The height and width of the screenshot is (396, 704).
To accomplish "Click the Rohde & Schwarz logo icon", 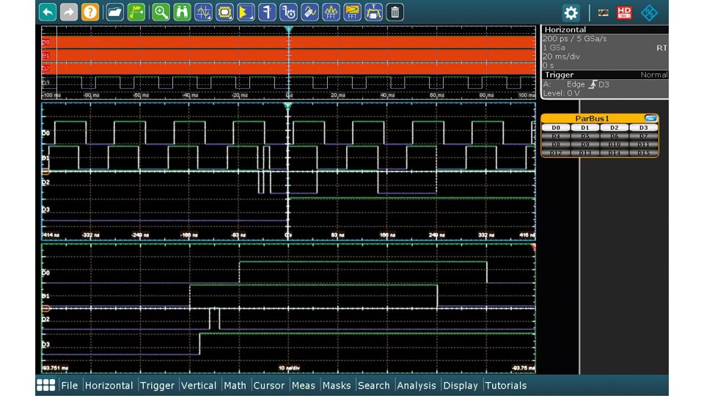I will [649, 12].
